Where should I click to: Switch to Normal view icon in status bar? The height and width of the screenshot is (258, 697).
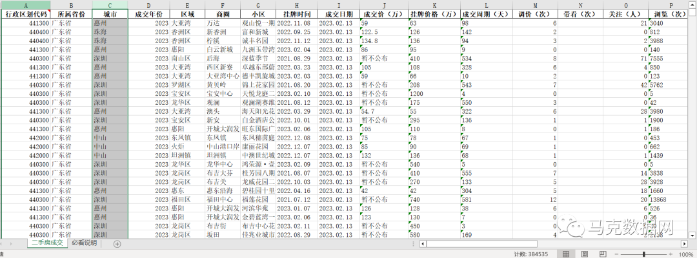566,254
